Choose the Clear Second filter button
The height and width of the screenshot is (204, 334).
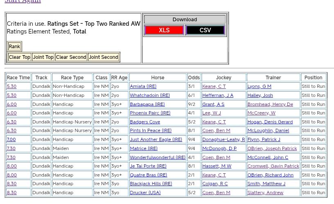click(x=71, y=57)
